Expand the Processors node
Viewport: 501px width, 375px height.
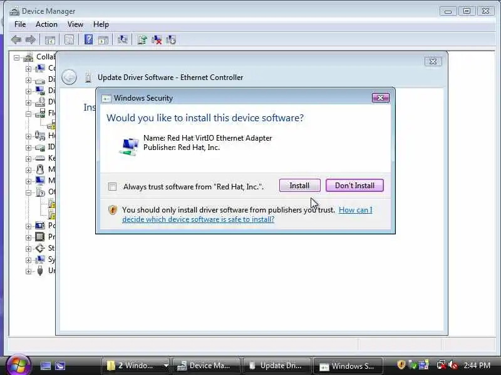click(28, 237)
